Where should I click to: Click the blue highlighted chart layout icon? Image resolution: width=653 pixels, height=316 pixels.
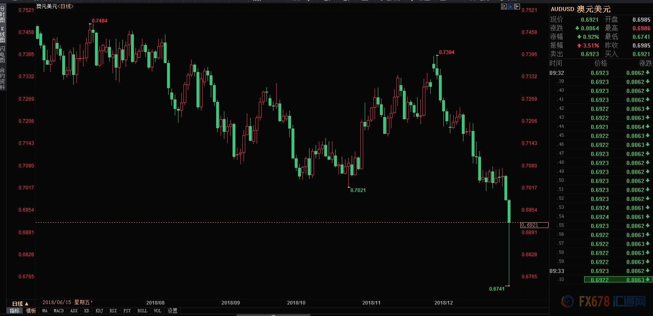point(511,7)
